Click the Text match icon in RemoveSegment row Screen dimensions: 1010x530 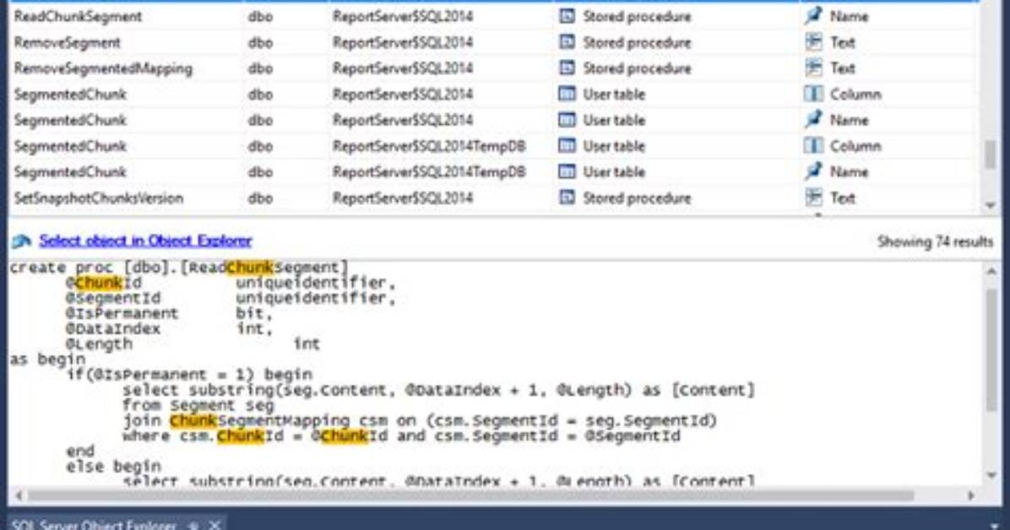point(813,42)
